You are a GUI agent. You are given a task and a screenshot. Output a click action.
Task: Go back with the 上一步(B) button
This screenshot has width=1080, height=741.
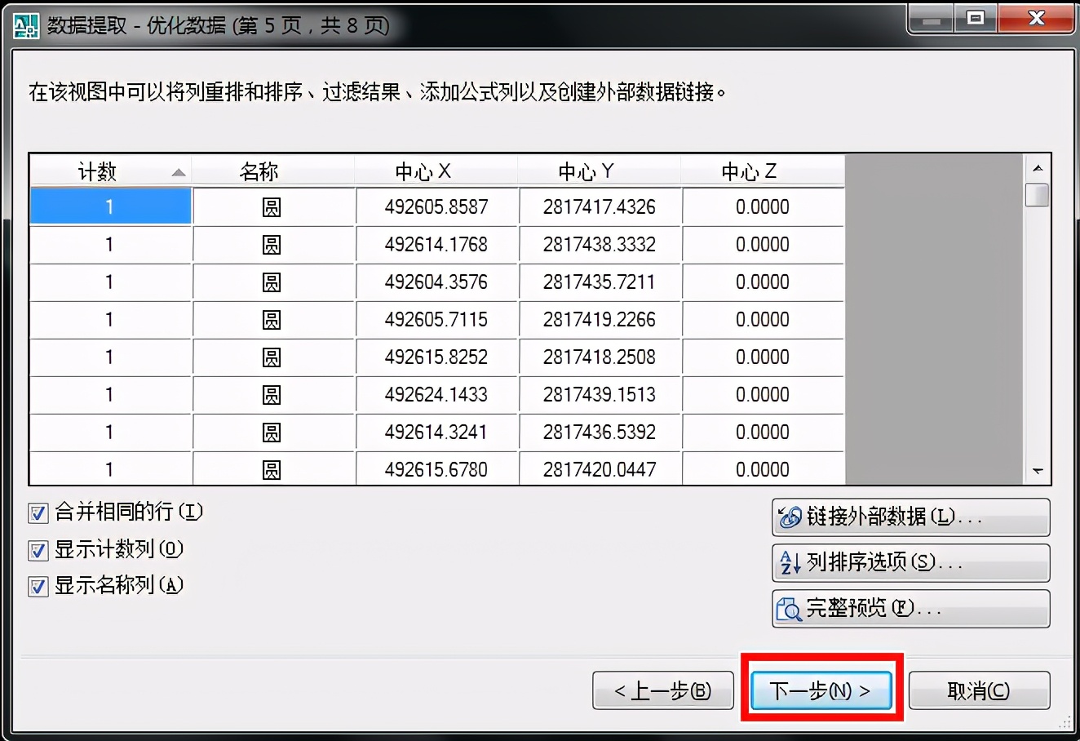point(663,690)
